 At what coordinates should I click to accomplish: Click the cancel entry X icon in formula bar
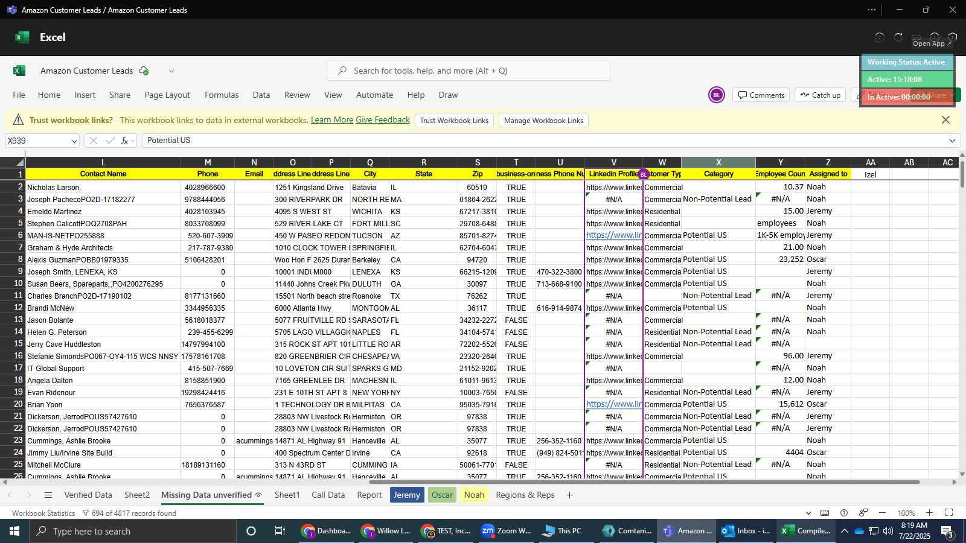pyautogui.click(x=93, y=141)
